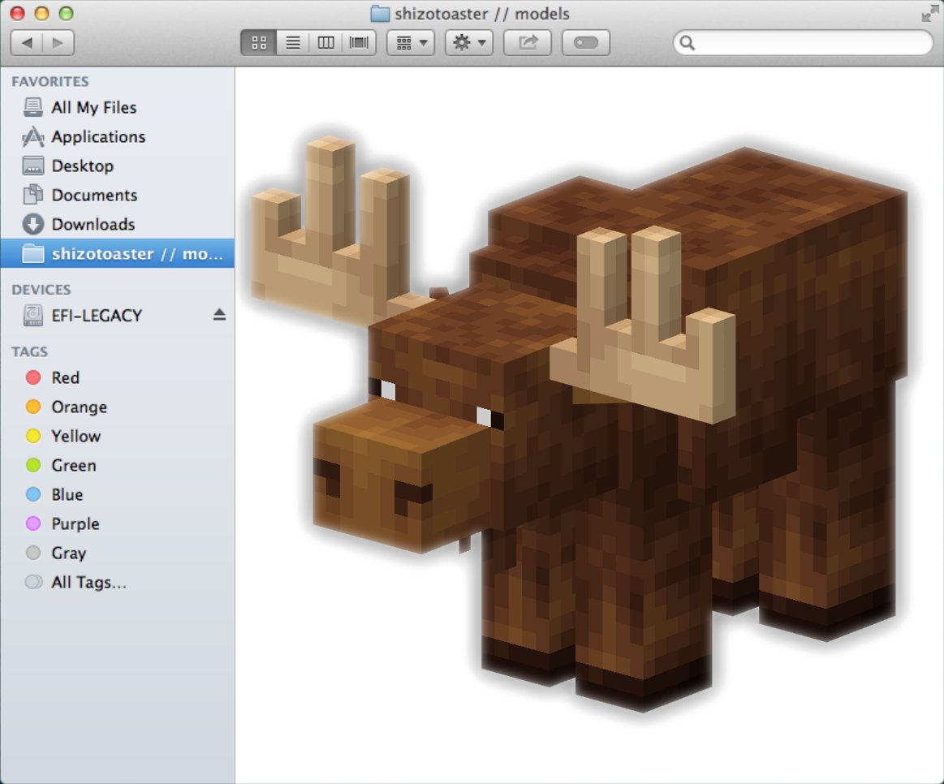Filter by the Purple tag
This screenshot has height=784, width=944.
117,523
